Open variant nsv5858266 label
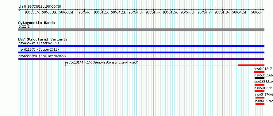Image resolution: width=273 pixels, height=116 pixels. (x=263, y=75)
